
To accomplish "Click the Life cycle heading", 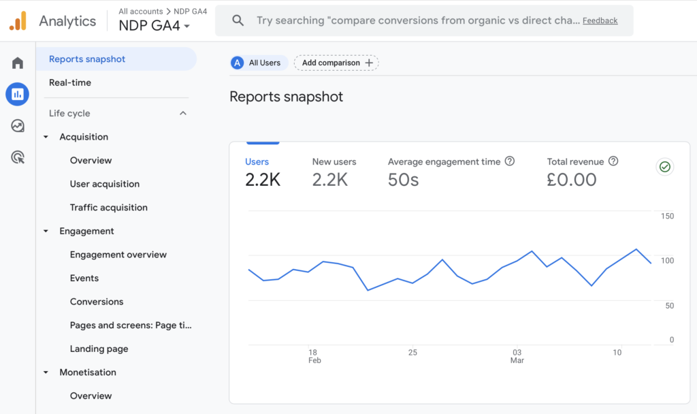I will (69, 114).
